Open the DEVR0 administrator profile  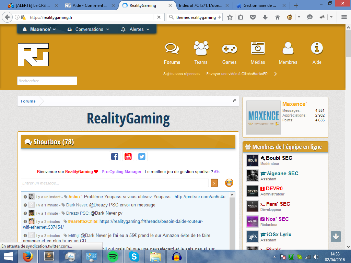click(274, 189)
